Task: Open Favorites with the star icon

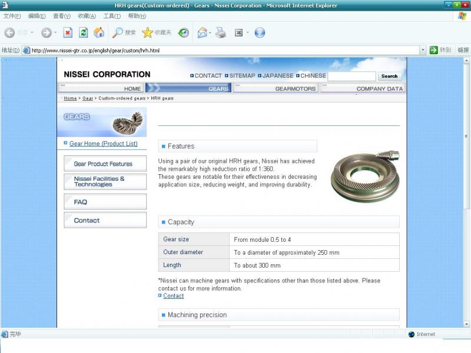Action: pos(148,32)
